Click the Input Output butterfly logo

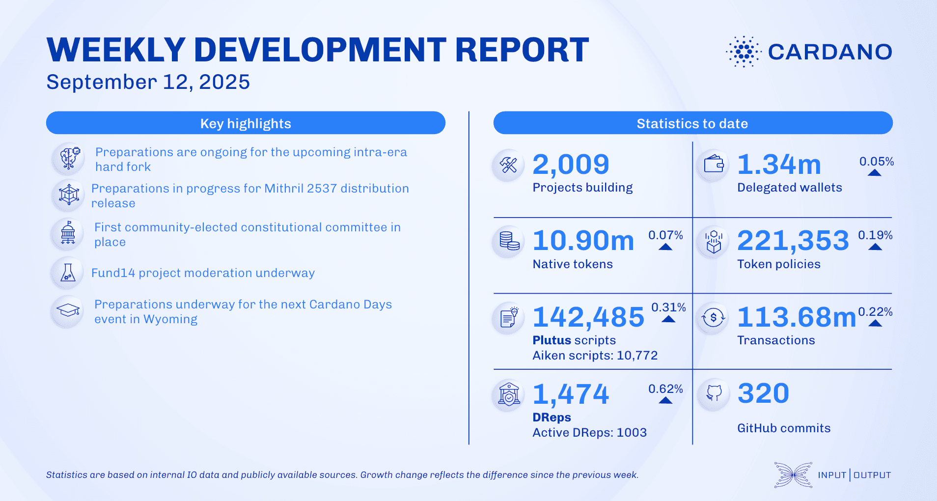point(793,475)
